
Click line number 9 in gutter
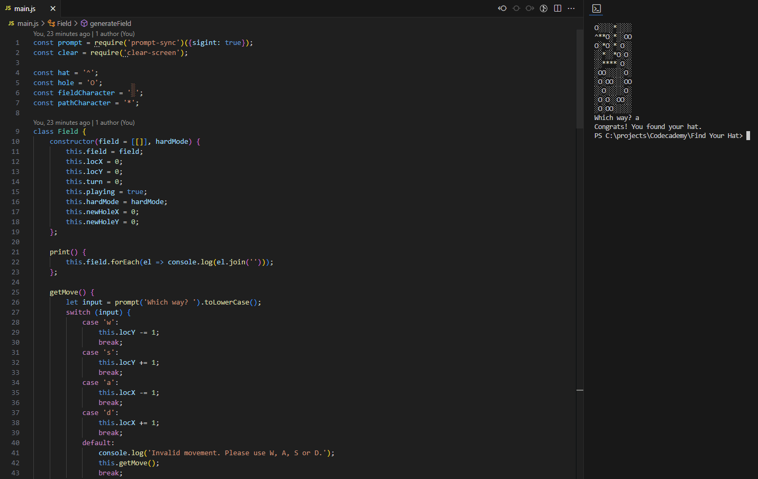17,132
